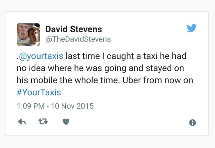Image resolution: width=215 pixels, height=148 pixels.
Task: Like the tweet with the heart icon
Action: (x=66, y=122)
